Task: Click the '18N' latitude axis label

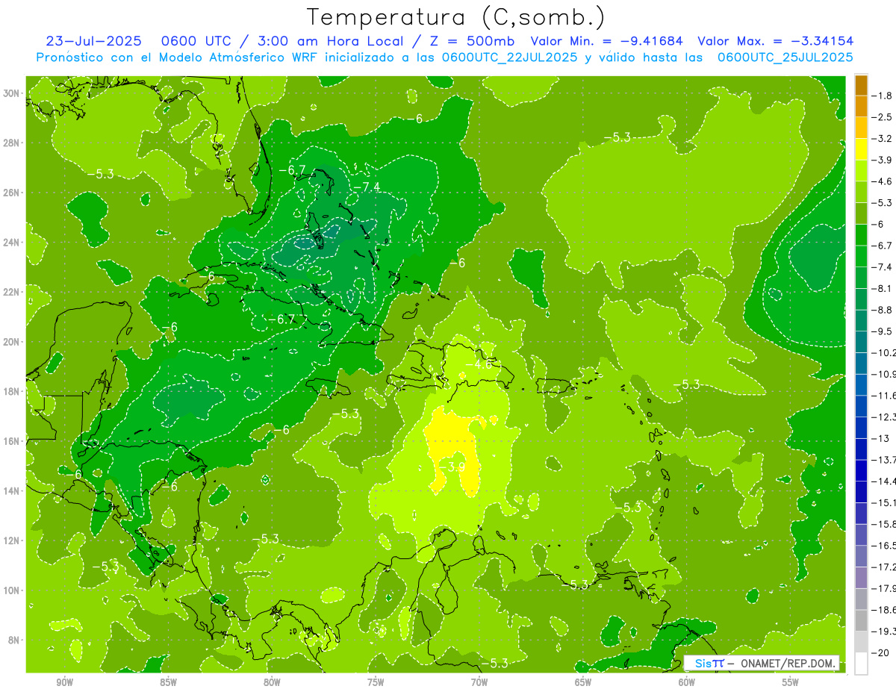Action: coord(13,391)
